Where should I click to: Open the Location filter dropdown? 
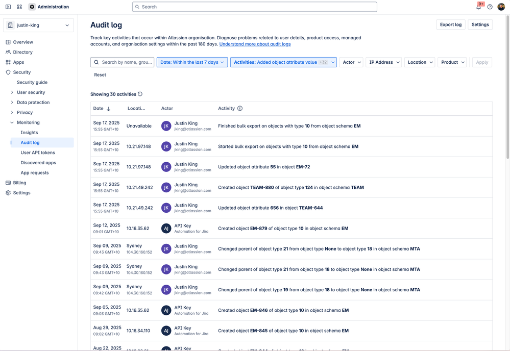(x=420, y=62)
